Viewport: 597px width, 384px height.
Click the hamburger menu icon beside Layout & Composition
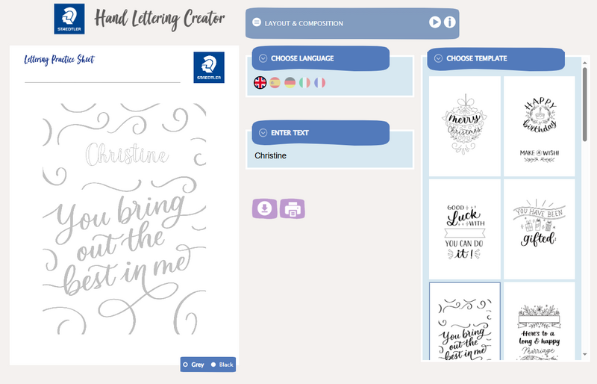[x=257, y=22]
